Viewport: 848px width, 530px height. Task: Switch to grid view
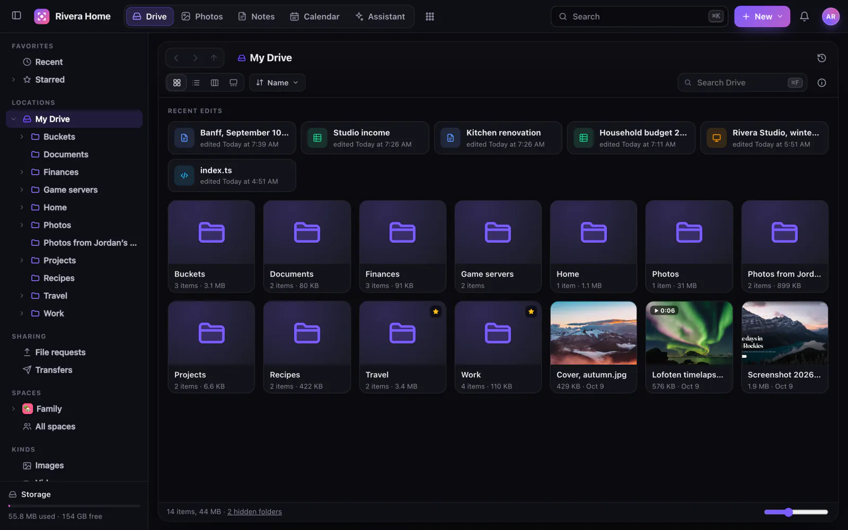pos(177,83)
